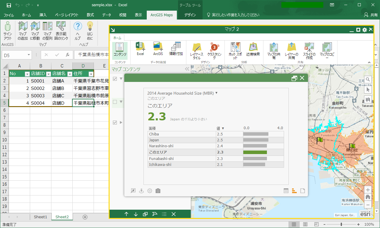
Task: Activate the map select arrow tool
Action: 368,89
